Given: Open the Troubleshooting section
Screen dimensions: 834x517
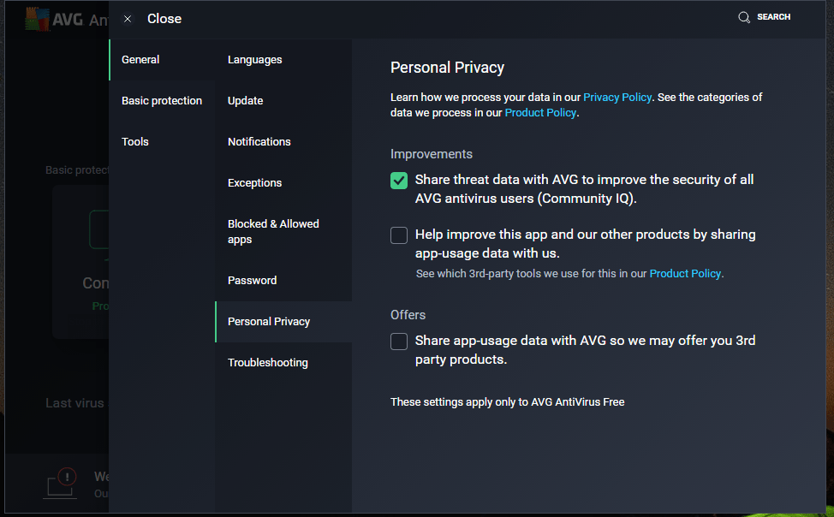Looking at the screenshot, I should point(268,363).
